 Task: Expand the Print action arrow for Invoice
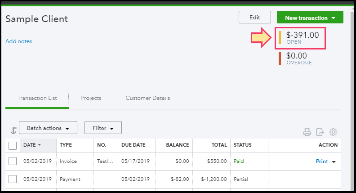(x=334, y=162)
